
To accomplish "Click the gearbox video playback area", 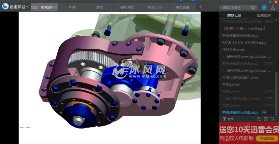I will pos(110,77).
